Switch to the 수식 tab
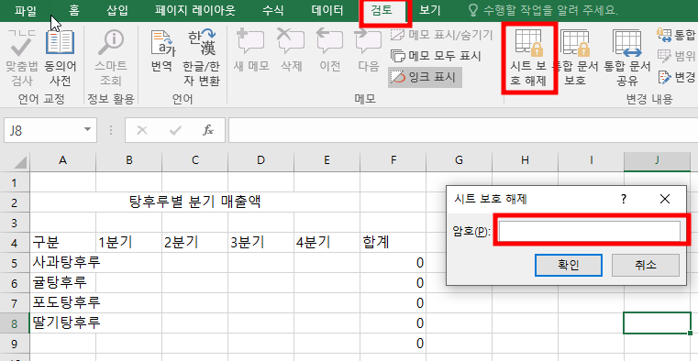Viewport: 698px width, 361px height. [273, 11]
